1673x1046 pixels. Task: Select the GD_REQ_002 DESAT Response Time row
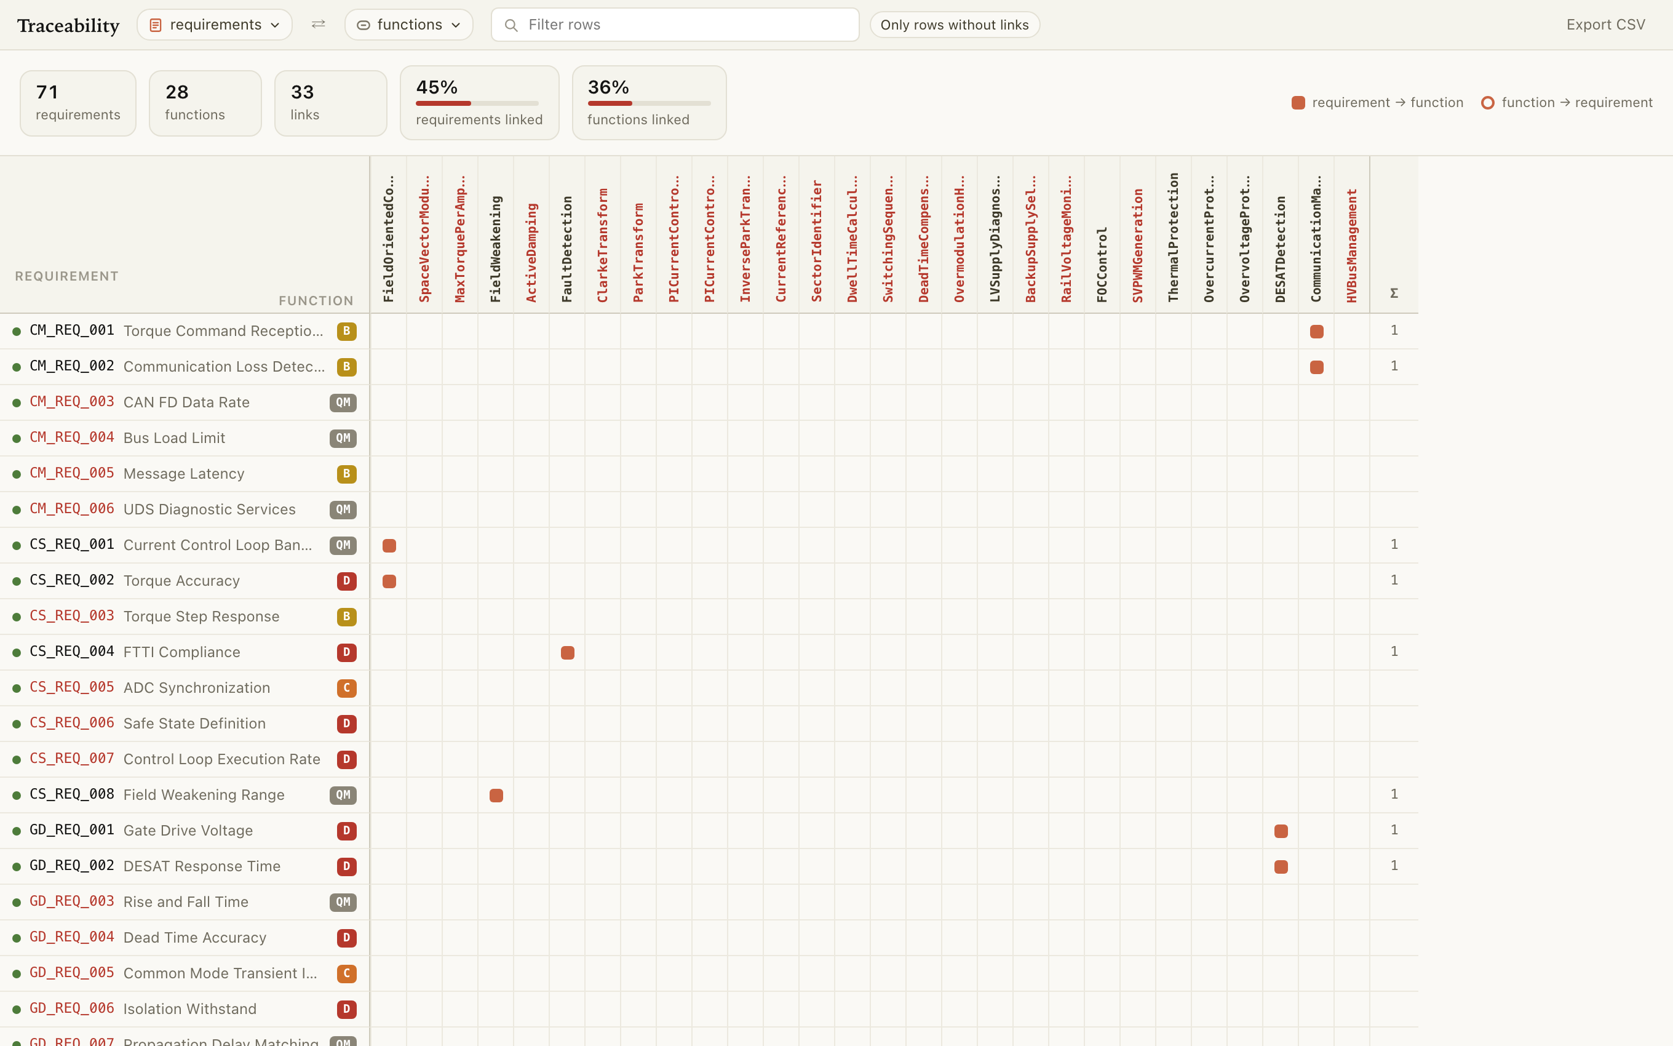point(185,866)
